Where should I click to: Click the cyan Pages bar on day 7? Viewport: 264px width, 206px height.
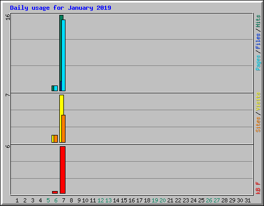pos(63,55)
